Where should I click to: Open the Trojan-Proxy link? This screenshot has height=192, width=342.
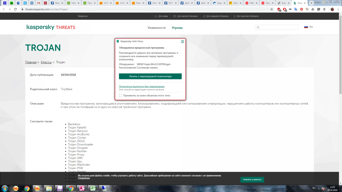pos(76,155)
